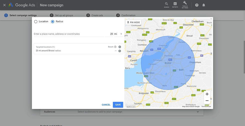245x126 pixels.
Task: Click the Bath label on the map
Action: (x=181, y=70)
